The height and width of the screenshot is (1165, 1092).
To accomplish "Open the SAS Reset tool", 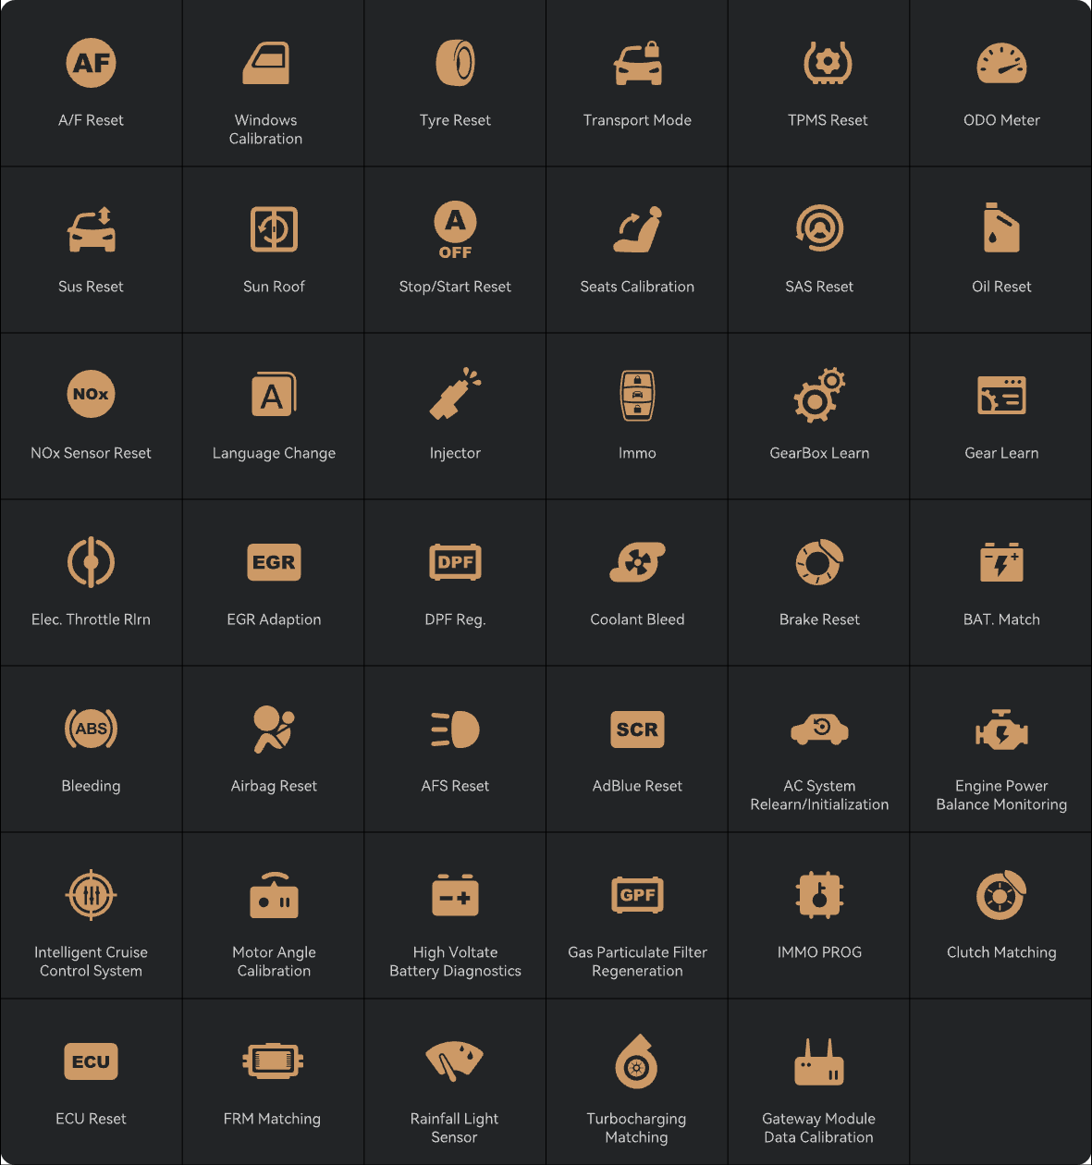I will click(818, 250).
